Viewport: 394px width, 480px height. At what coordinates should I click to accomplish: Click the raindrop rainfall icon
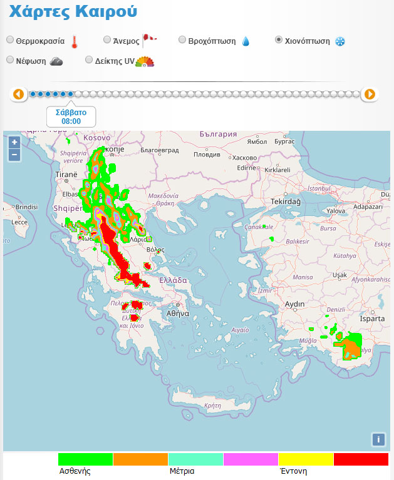246,41
